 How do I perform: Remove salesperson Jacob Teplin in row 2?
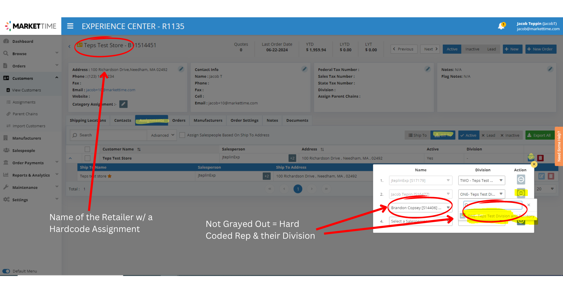click(521, 193)
